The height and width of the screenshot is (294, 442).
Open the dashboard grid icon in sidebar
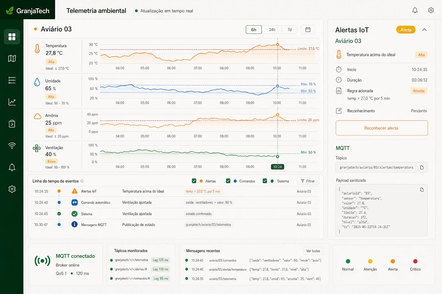coord(12,37)
